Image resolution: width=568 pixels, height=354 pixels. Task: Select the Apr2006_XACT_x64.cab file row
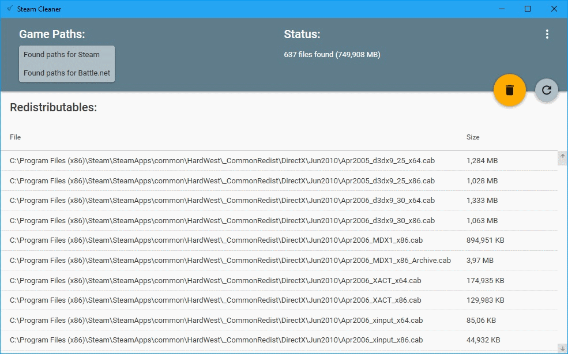(231, 280)
